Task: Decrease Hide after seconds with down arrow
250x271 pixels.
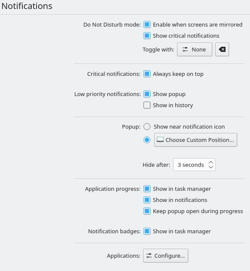Action: (x=211, y=167)
